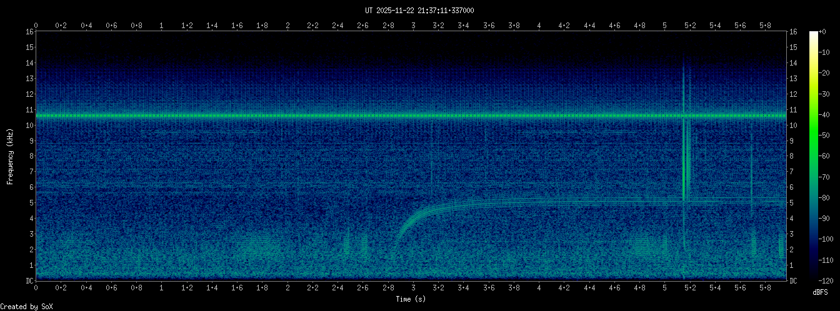
Task: Click the 16 kHz label on right axis
Action: point(794,32)
